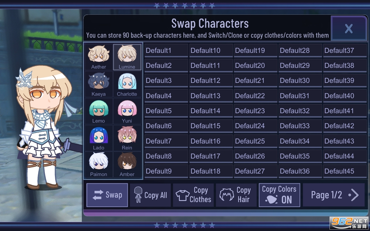The image size is (370, 231).
Task: Activate the Swap mode button
Action: coord(107,195)
